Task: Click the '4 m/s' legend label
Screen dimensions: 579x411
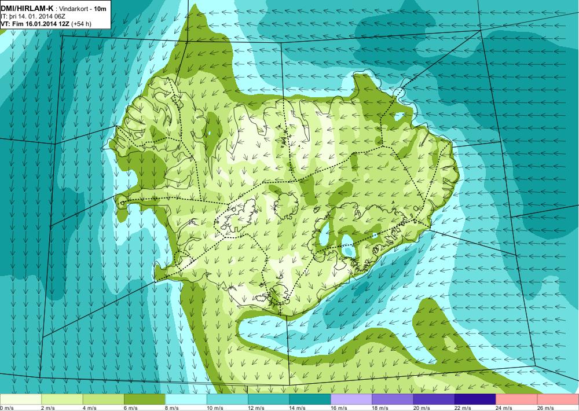Action: (x=89, y=408)
